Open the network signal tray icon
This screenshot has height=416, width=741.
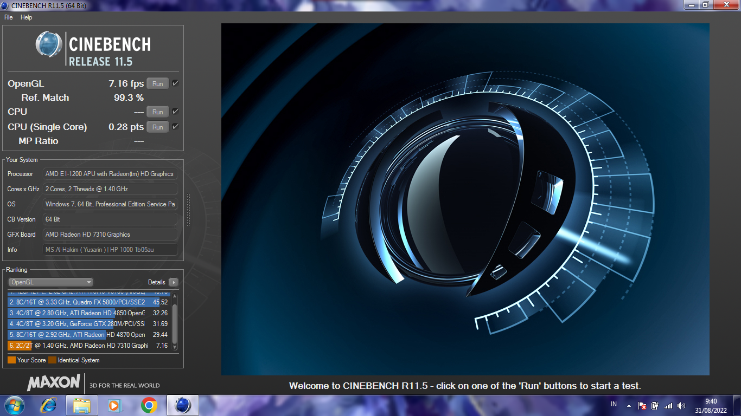(x=668, y=405)
